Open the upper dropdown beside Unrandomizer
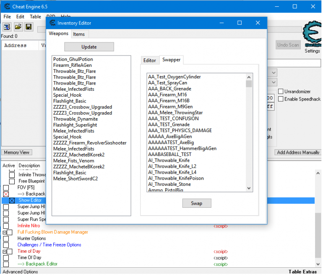This screenshot has height=275, width=323. pos(273,73)
